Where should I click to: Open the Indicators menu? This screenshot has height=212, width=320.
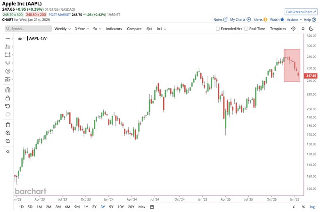[x=114, y=29]
